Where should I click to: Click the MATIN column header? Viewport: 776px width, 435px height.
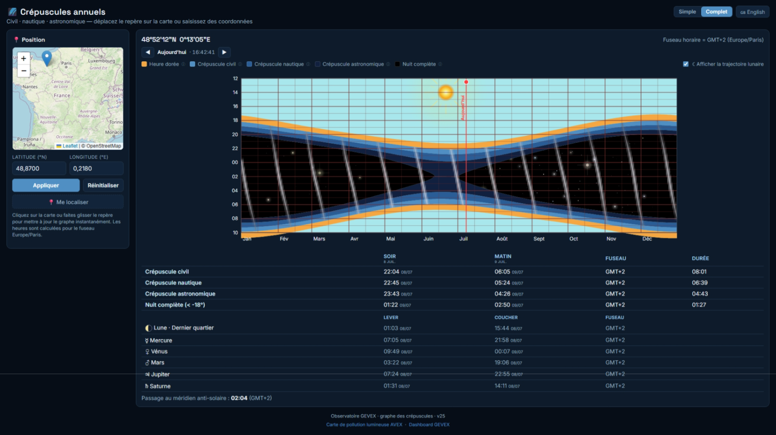[x=503, y=256]
